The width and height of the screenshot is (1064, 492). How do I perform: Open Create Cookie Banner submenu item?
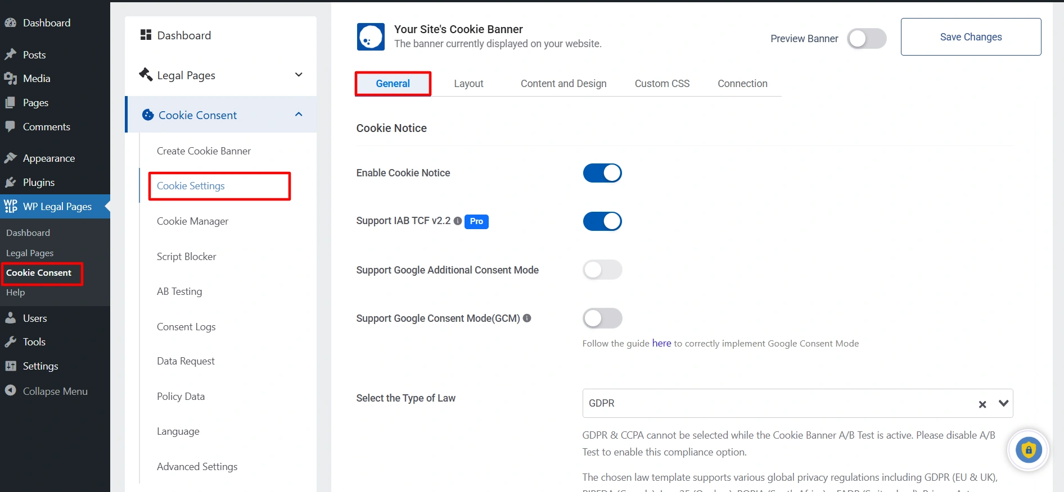coord(204,151)
